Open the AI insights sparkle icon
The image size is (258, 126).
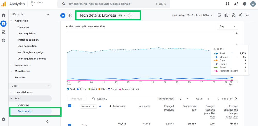point(236,4)
